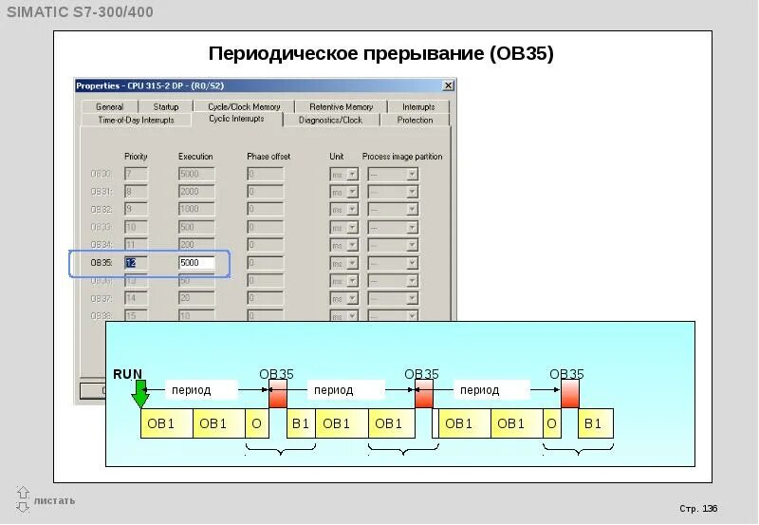Screen dimensions: 759x525
Task: Open OB35 unit dropdown
Action: click(x=352, y=263)
